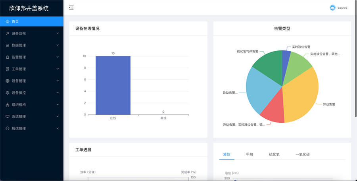Viewport: 357px width, 181px height.
Task: Click the 数据管理 chart icon
Action: tap(8, 45)
